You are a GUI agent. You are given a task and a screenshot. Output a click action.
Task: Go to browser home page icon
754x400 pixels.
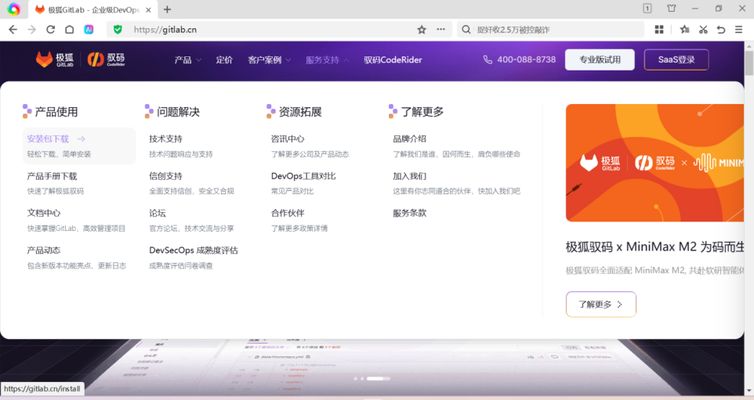click(70, 30)
